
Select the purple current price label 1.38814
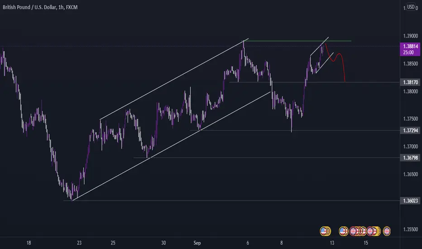[410, 49]
